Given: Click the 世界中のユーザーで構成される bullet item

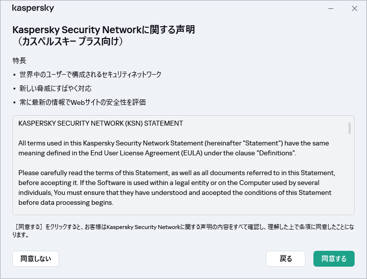Looking at the screenshot, I should point(90,74).
